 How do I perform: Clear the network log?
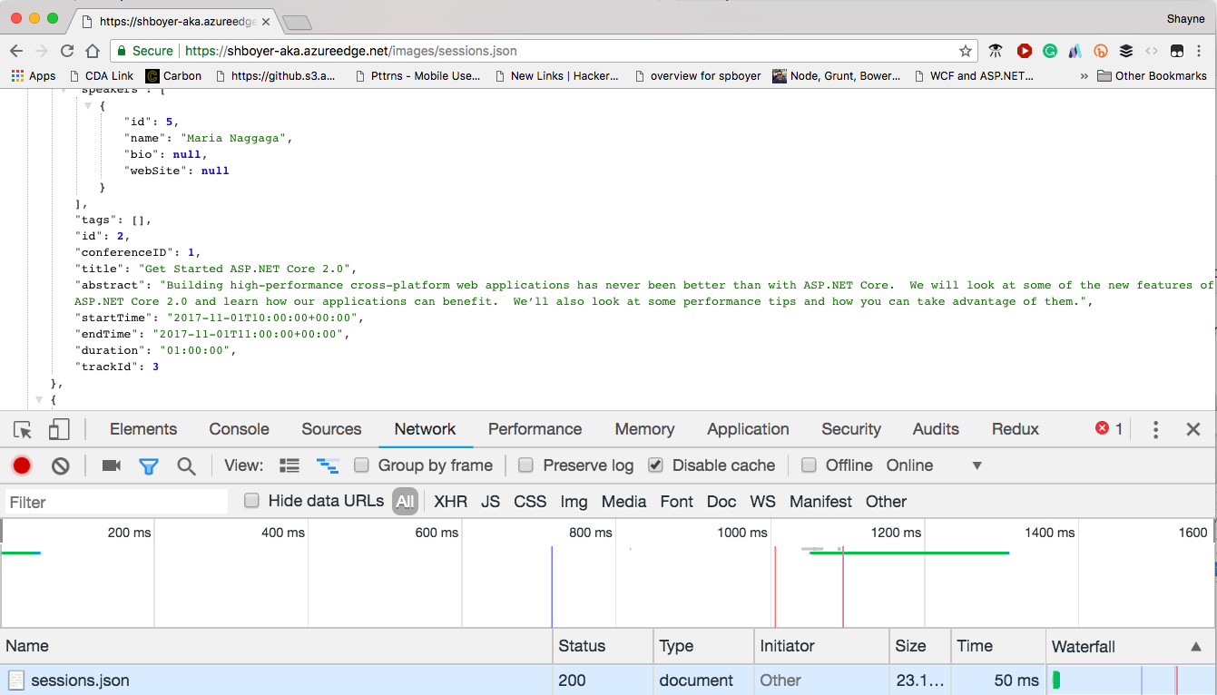click(x=61, y=465)
